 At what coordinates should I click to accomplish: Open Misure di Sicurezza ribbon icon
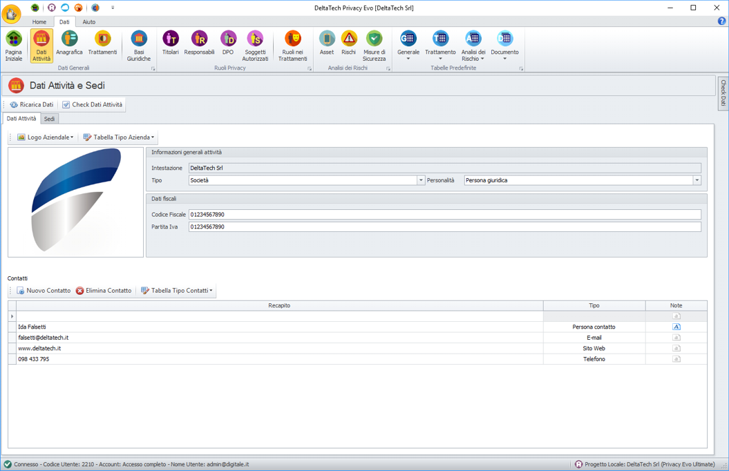[x=375, y=46]
